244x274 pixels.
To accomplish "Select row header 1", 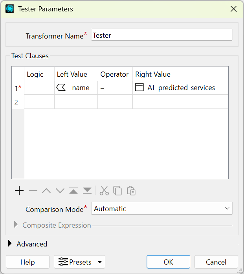I will coord(18,88).
